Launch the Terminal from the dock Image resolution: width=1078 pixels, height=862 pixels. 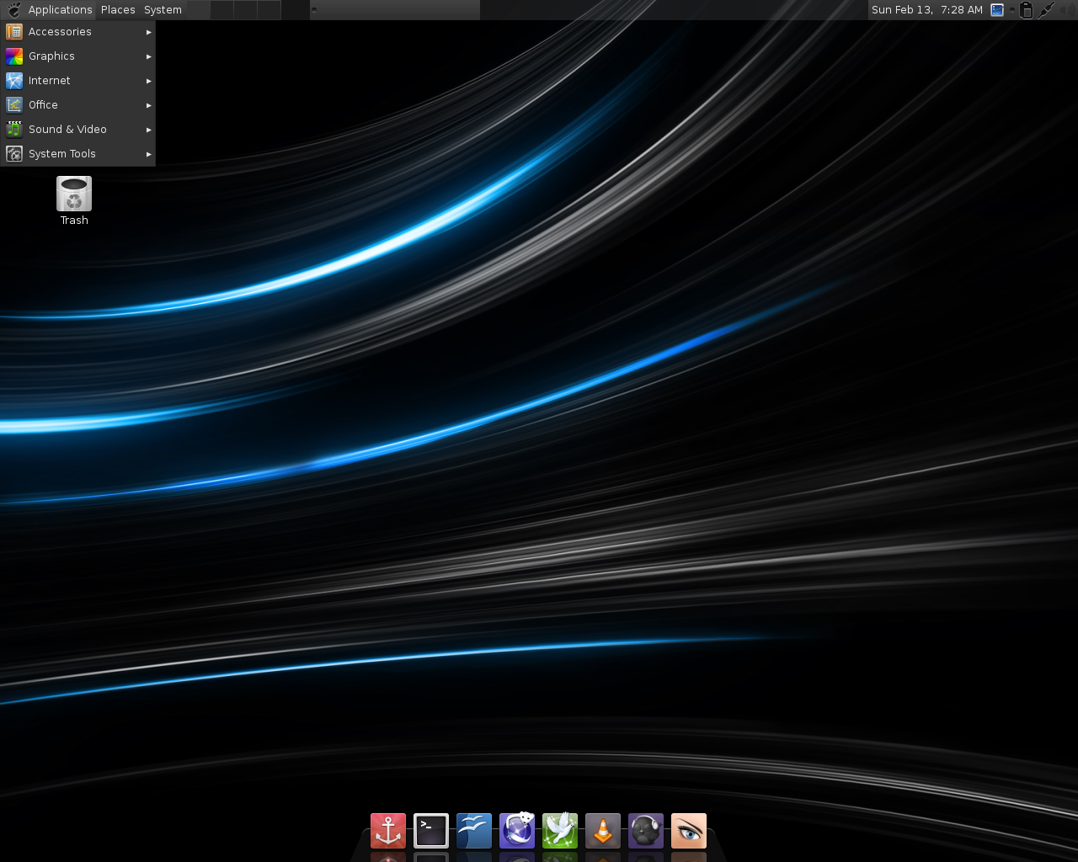point(431,831)
